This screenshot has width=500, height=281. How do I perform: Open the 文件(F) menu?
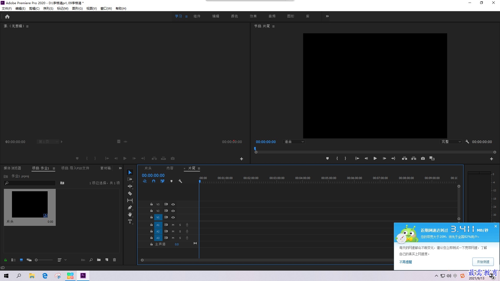pos(7,9)
